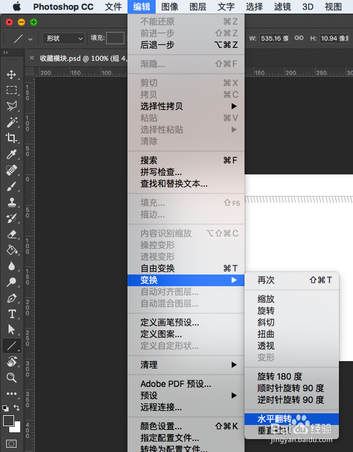Open the 选择 menu
The height and width of the screenshot is (452, 353).
pyautogui.click(x=254, y=7)
